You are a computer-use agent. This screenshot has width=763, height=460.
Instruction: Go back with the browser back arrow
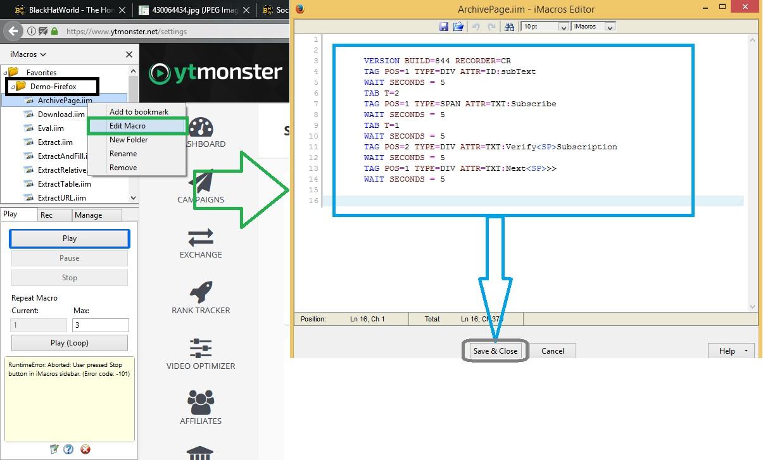point(13,31)
